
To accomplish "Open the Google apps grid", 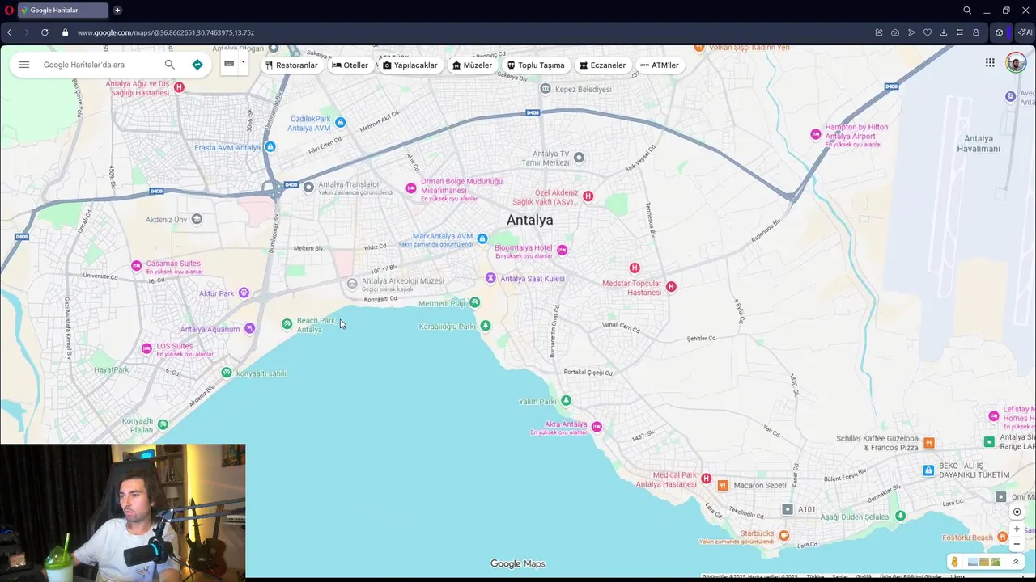I will coord(990,63).
